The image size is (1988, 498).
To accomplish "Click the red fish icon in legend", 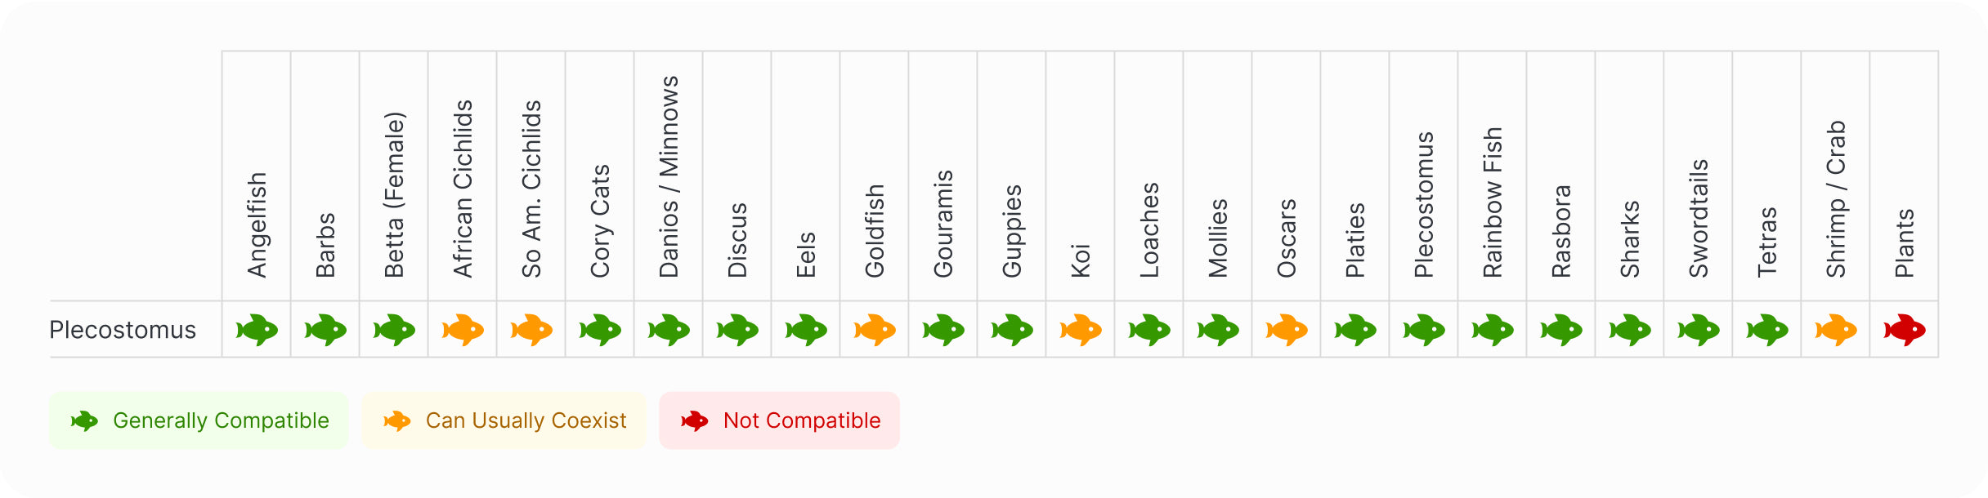I will 695,421.
